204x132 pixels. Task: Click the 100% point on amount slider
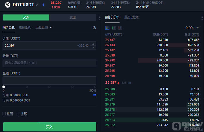pyautogui.click(x=95, y=87)
